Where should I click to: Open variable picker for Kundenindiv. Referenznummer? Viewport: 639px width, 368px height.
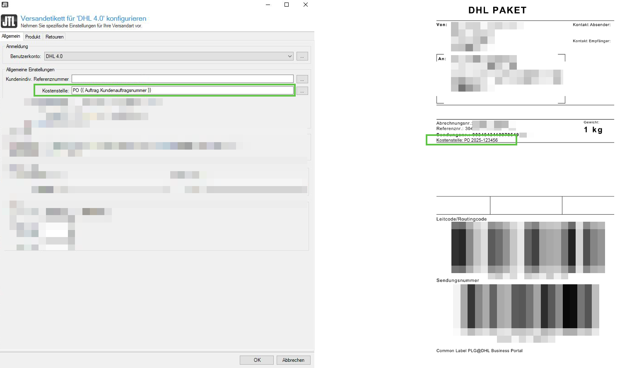(302, 79)
